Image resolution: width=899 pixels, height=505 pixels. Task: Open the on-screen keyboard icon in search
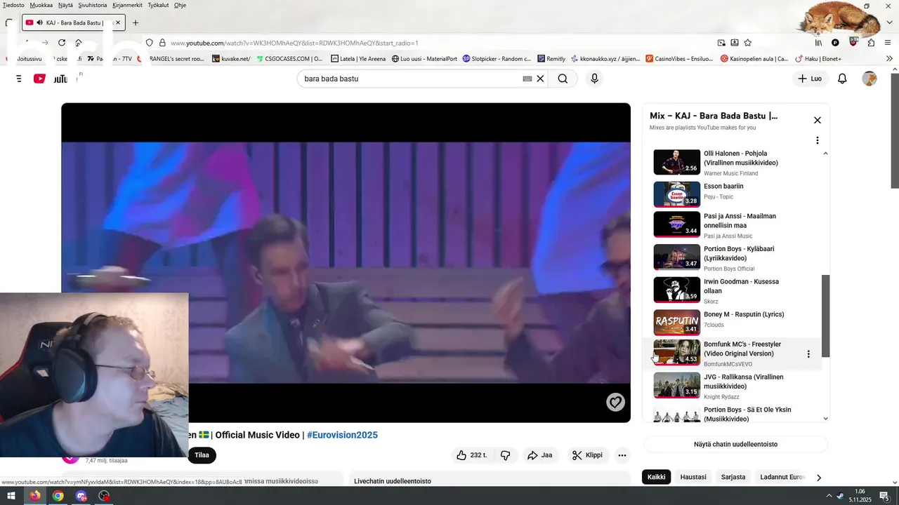tap(527, 79)
